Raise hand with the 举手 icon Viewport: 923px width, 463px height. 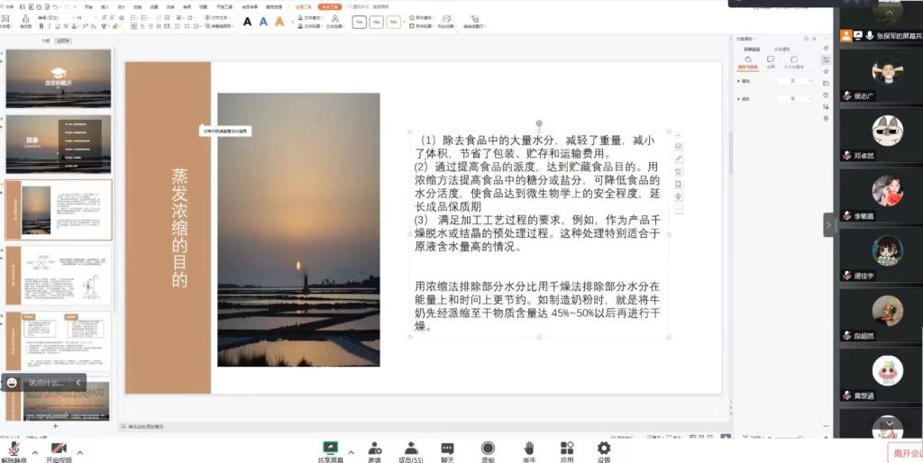point(529,449)
